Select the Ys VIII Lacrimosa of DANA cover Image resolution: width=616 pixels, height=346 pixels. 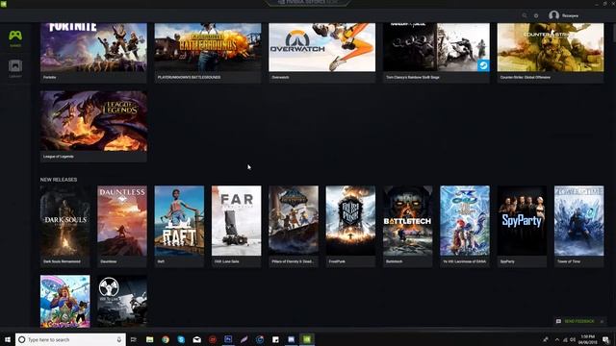pyautogui.click(x=465, y=221)
